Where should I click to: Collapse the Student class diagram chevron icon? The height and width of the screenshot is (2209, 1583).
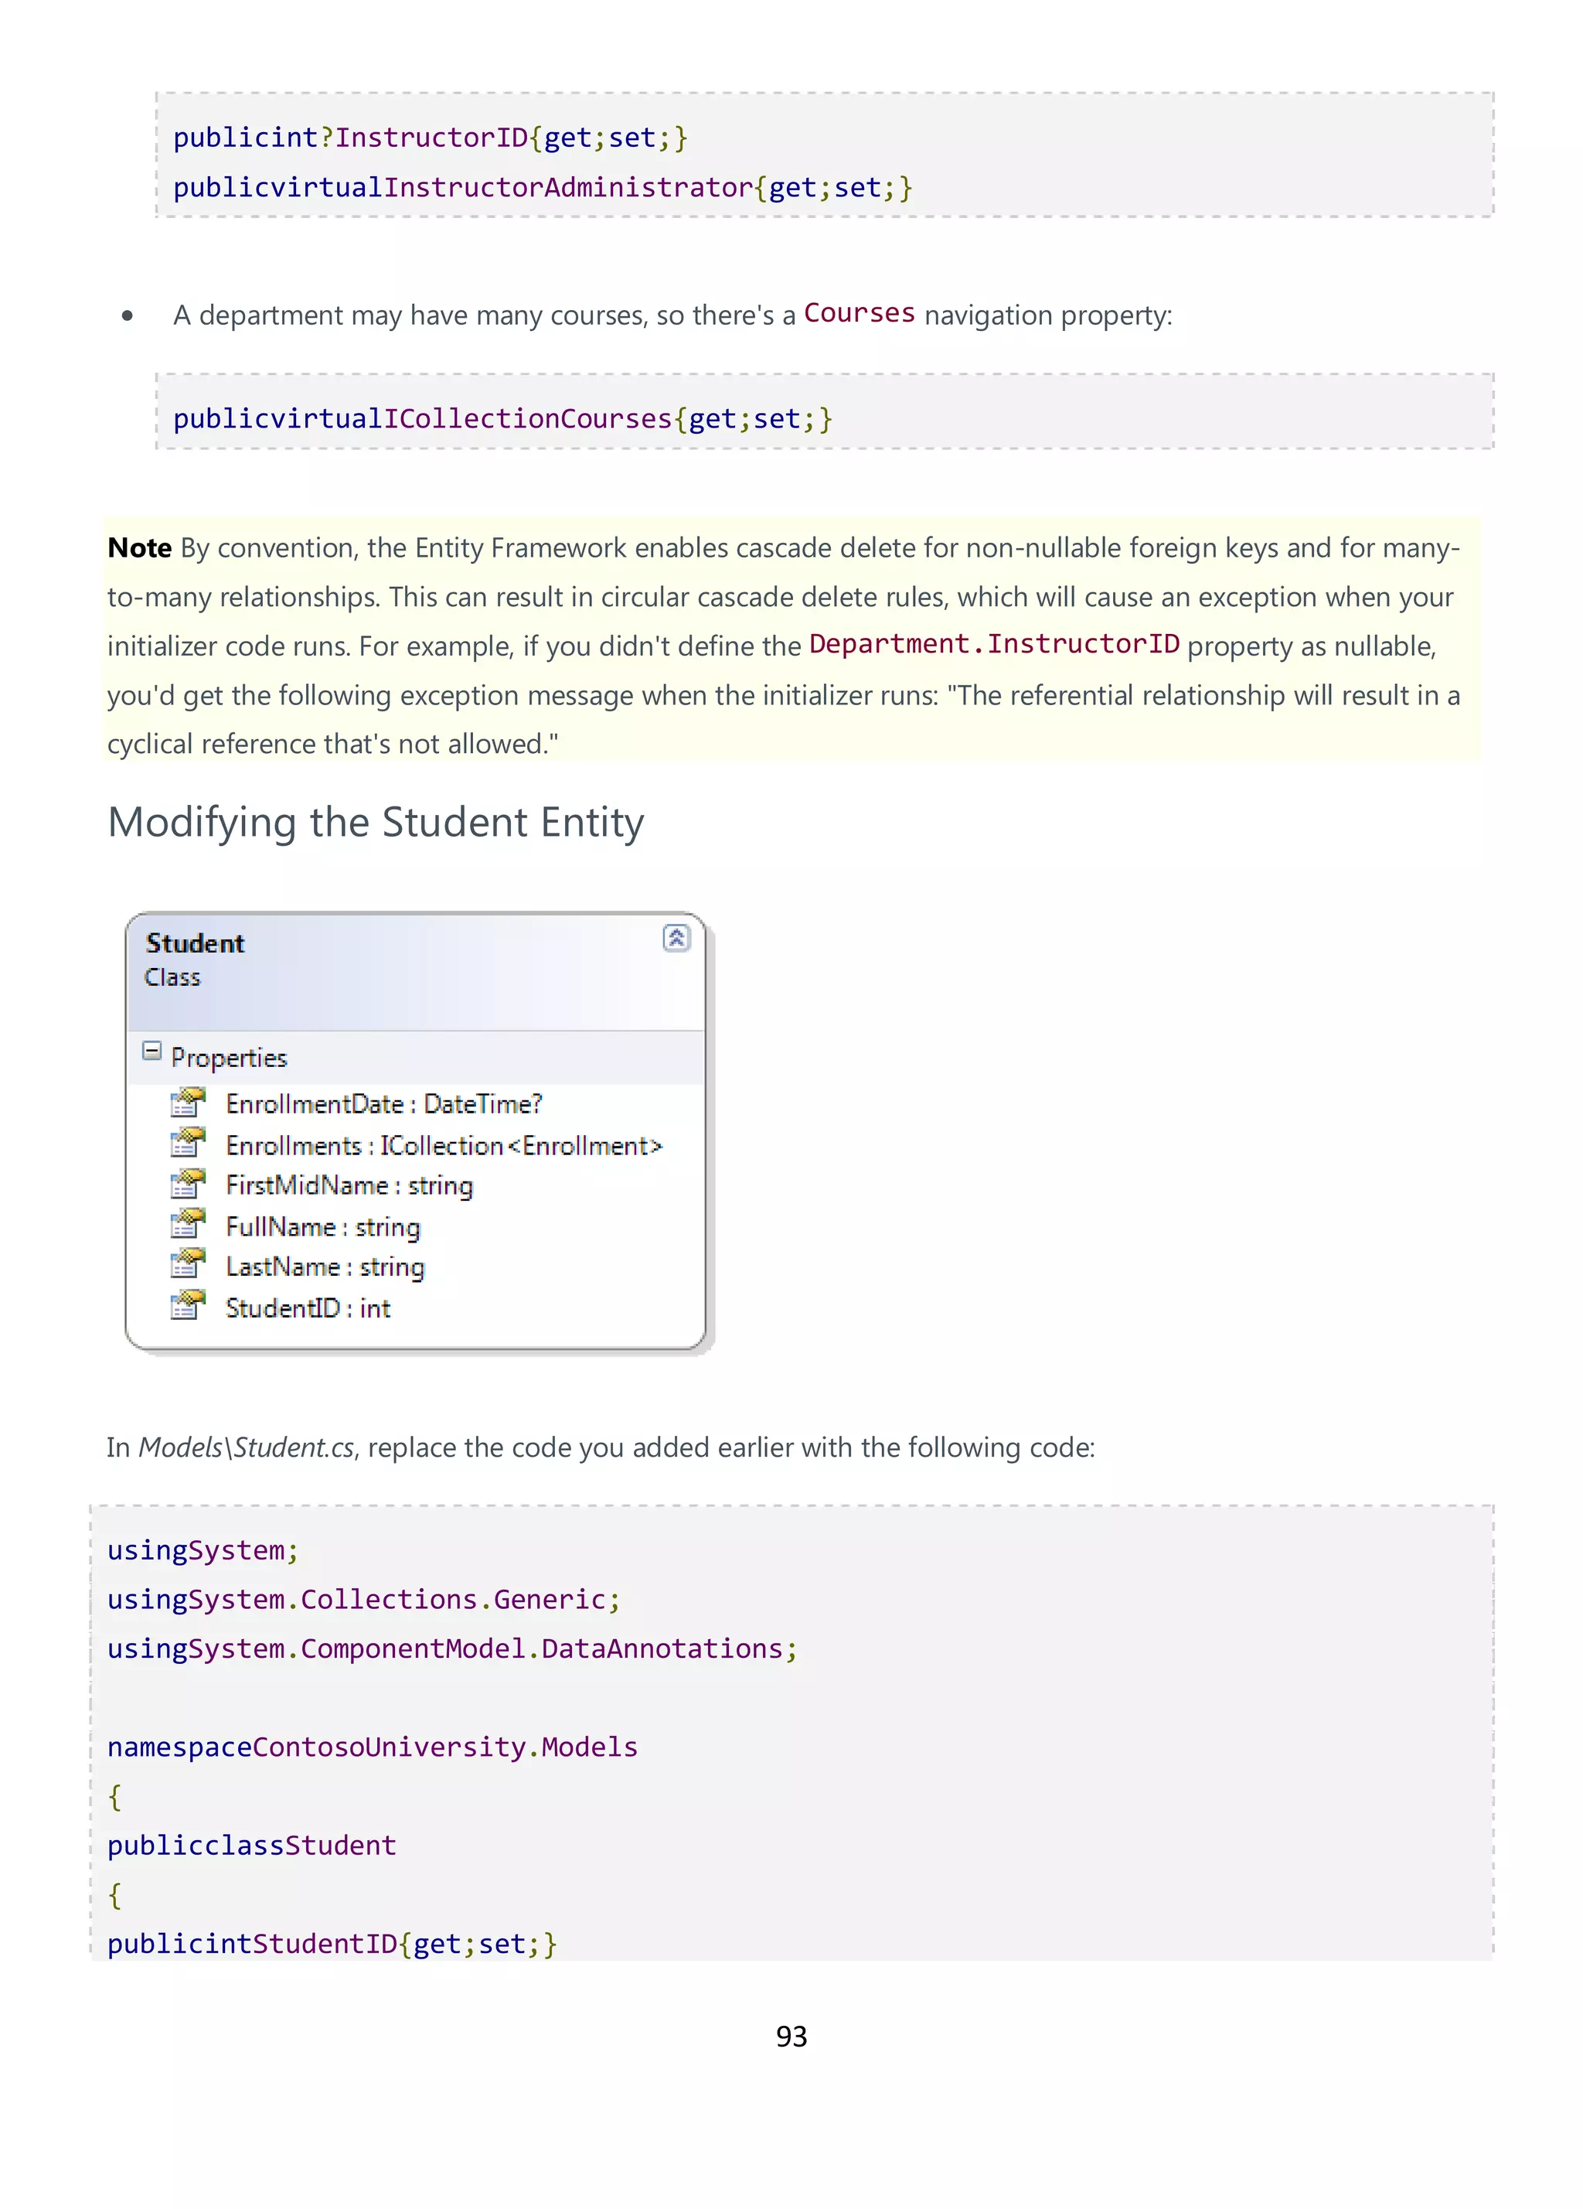coord(676,937)
